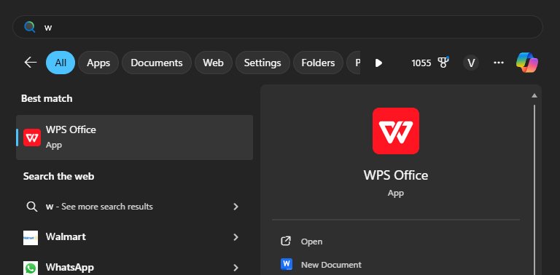560x275 pixels.
Task: Click the preview pane vertical scrollbar track
Action: (x=534, y=189)
